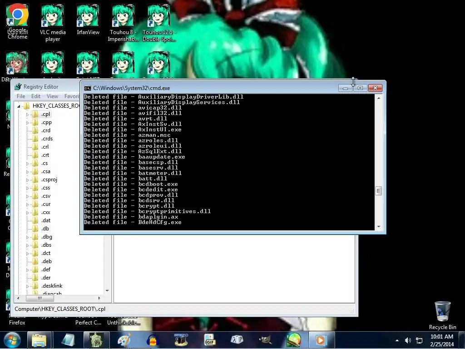Select the .dat registry key

tap(46, 220)
